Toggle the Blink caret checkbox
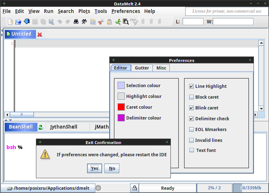 pos(191,108)
